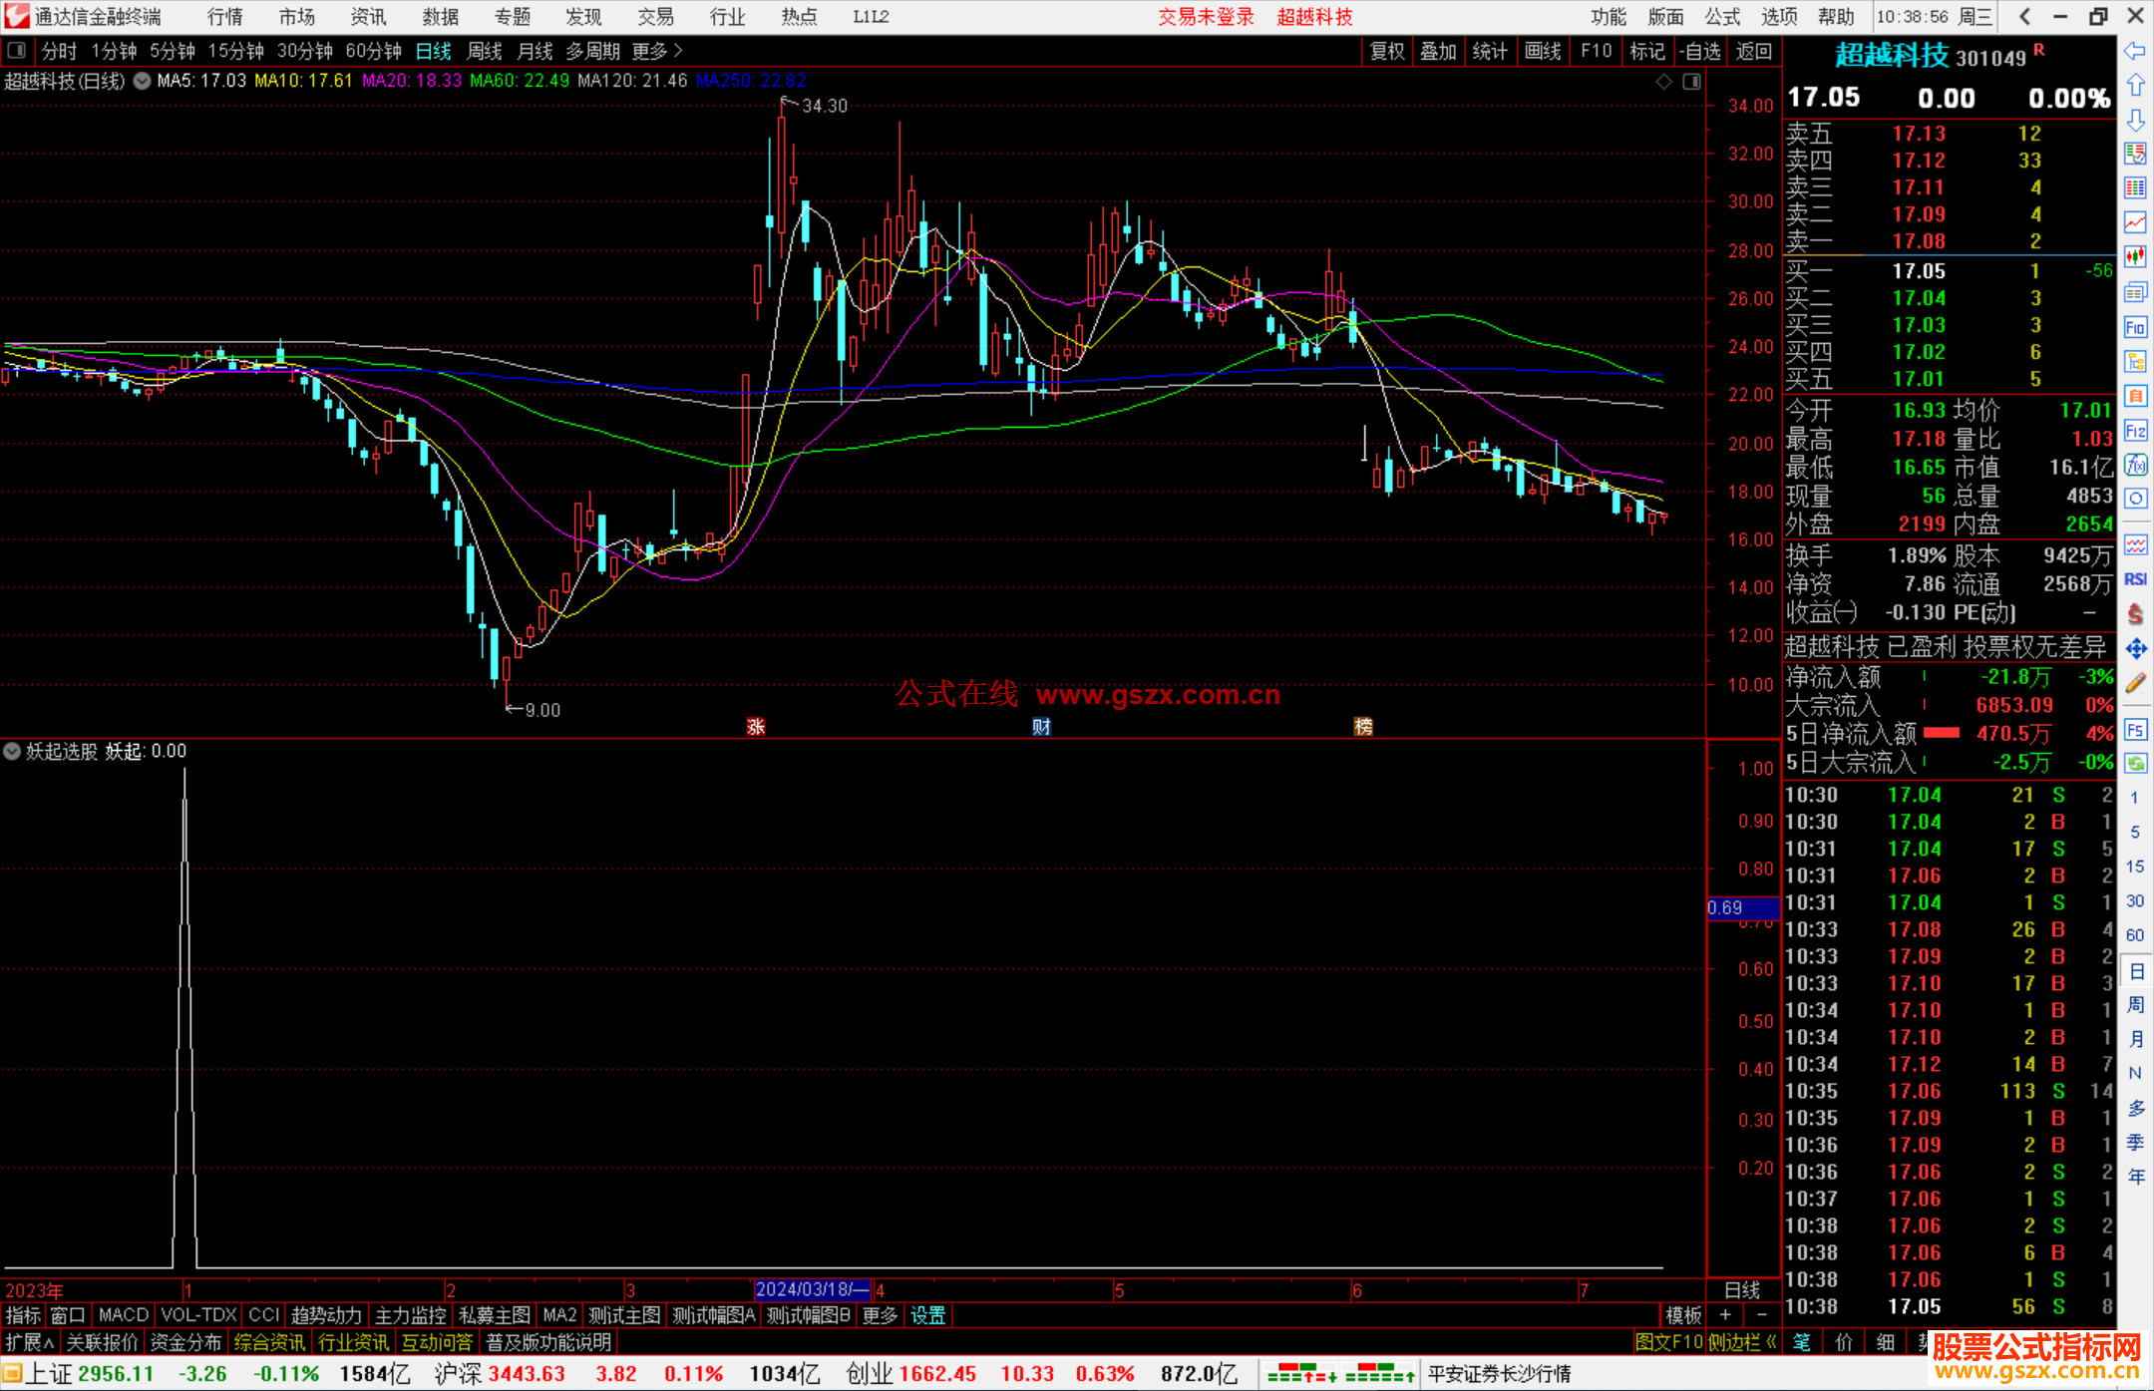Click the F10 company info sidebar icon
Screen dimensions: 2154x1391
click(2135, 327)
